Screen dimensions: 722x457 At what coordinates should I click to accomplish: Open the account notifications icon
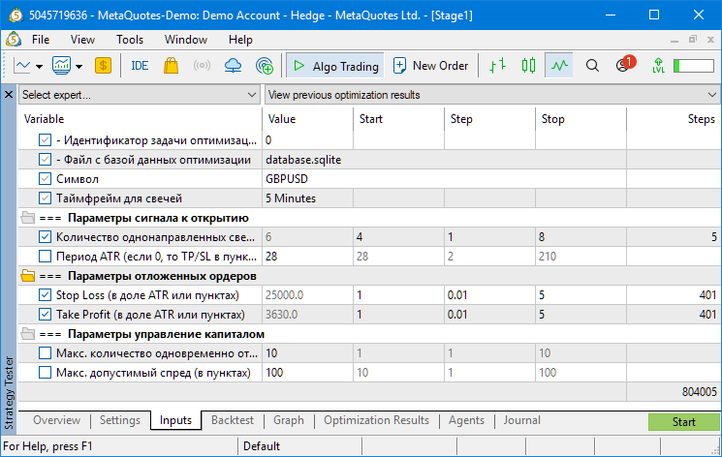click(x=624, y=66)
